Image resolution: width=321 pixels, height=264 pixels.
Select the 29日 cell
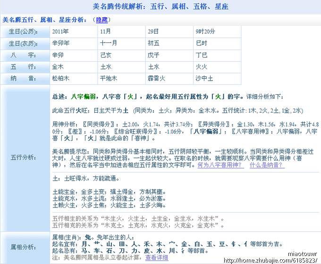click(169, 32)
